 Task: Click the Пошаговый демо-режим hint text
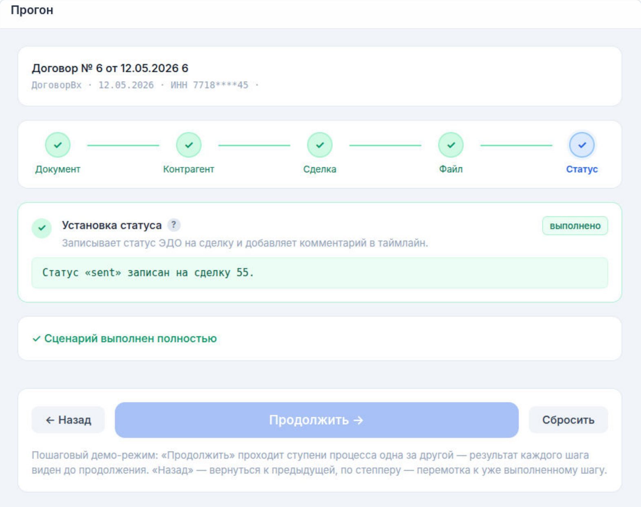click(x=319, y=463)
